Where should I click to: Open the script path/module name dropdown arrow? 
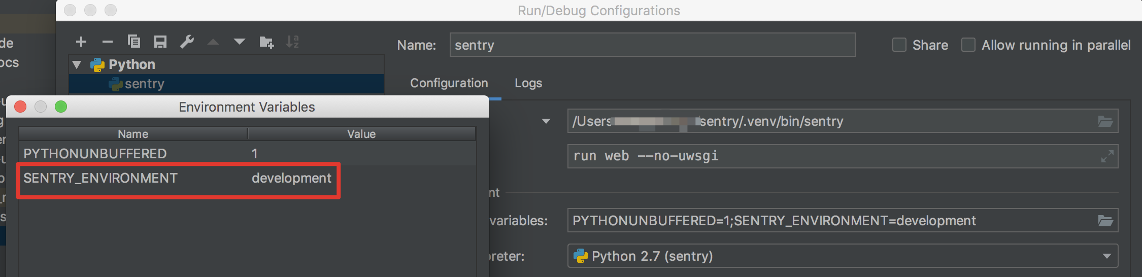(x=546, y=121)
